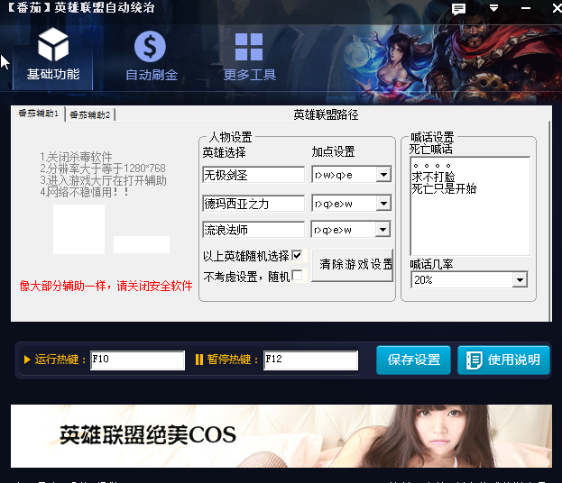
Task: Toggle 以上英雄随机选择 checkbox
Action: (297, 256)
